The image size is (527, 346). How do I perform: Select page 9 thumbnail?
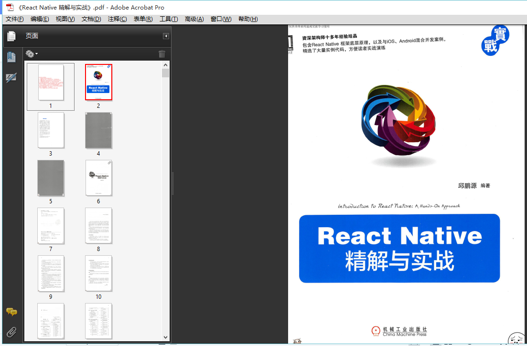51,273
